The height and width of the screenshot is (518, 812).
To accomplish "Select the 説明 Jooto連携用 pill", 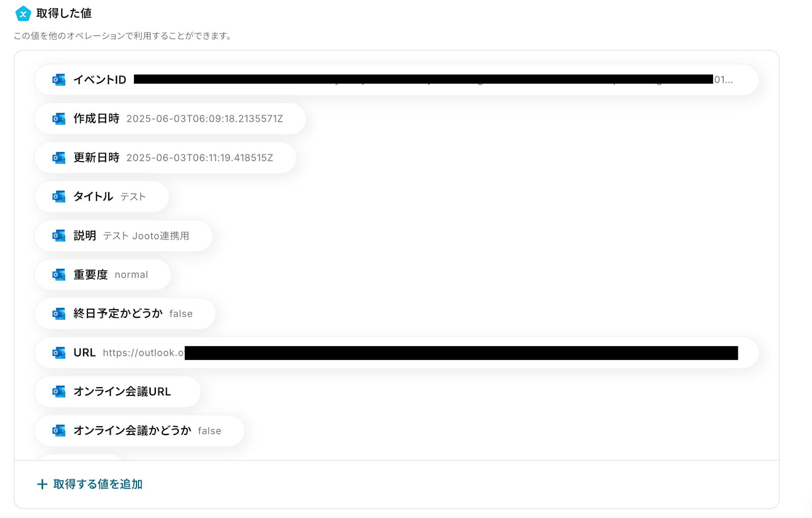I will click(123, 236).
